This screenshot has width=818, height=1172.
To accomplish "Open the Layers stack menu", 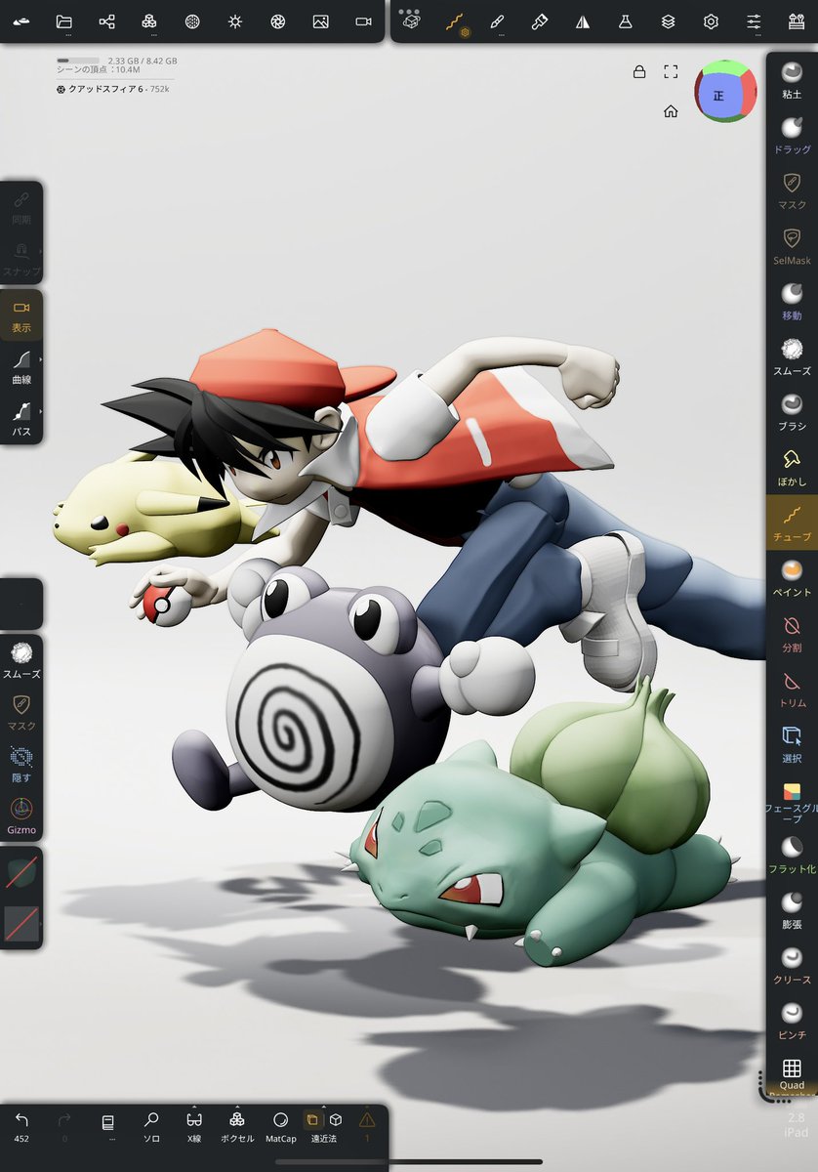I will tap(668, 21).
